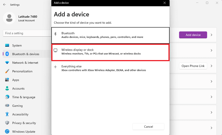The width and height of the screenshot is (222, 135).
Task: Go to Accessibility settings
Action: click(27, 114)
